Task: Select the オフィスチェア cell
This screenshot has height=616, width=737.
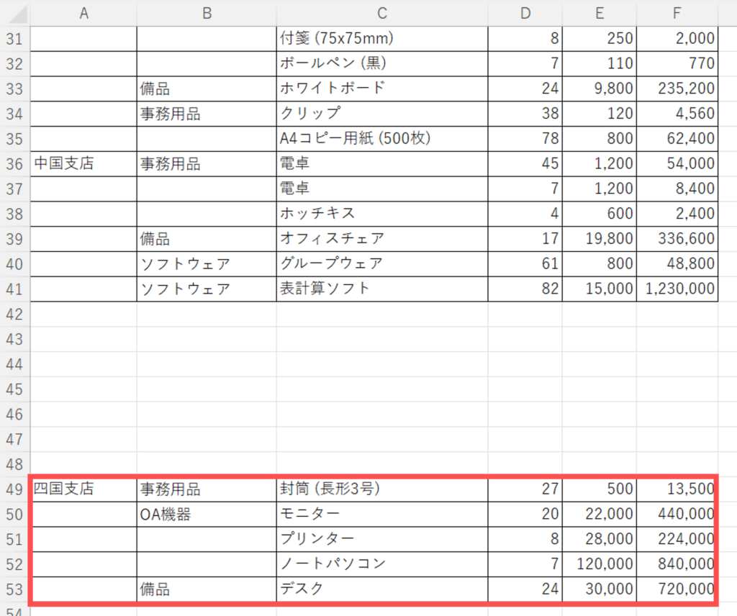Action: click(x=381, y=239)
